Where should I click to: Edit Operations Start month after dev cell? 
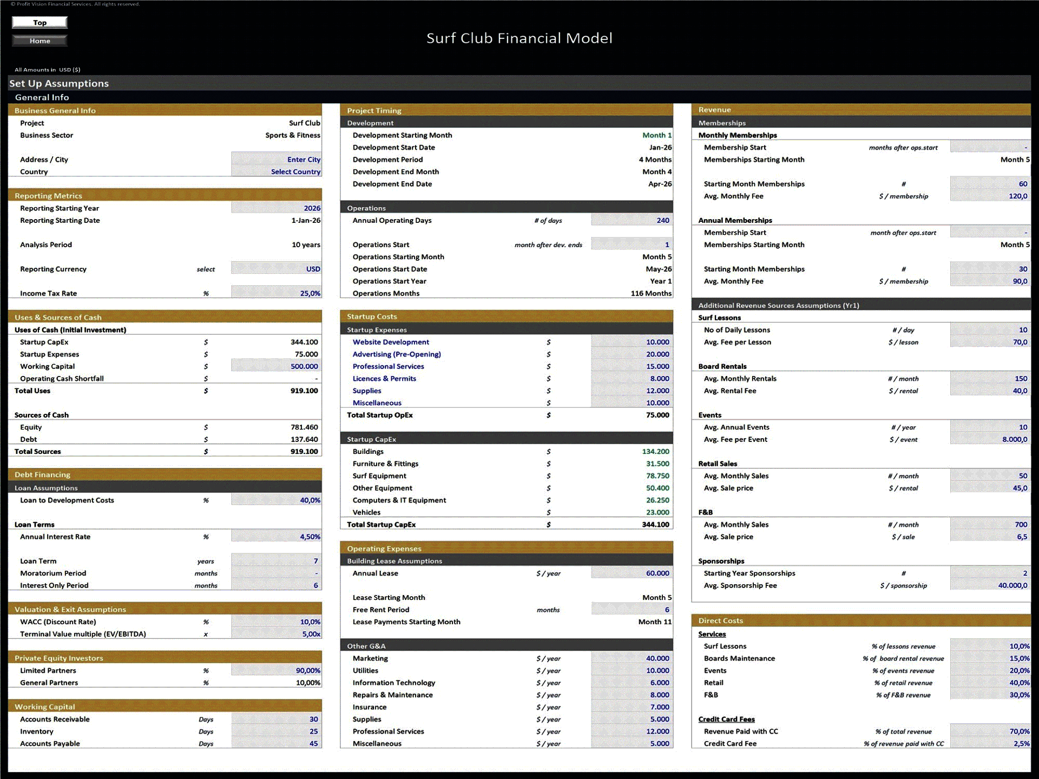pyautogui.click(x=632, y=245)
